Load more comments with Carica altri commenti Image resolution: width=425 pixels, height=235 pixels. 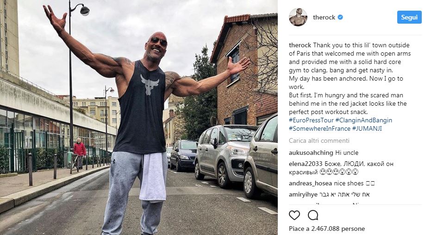pos(319,140)
